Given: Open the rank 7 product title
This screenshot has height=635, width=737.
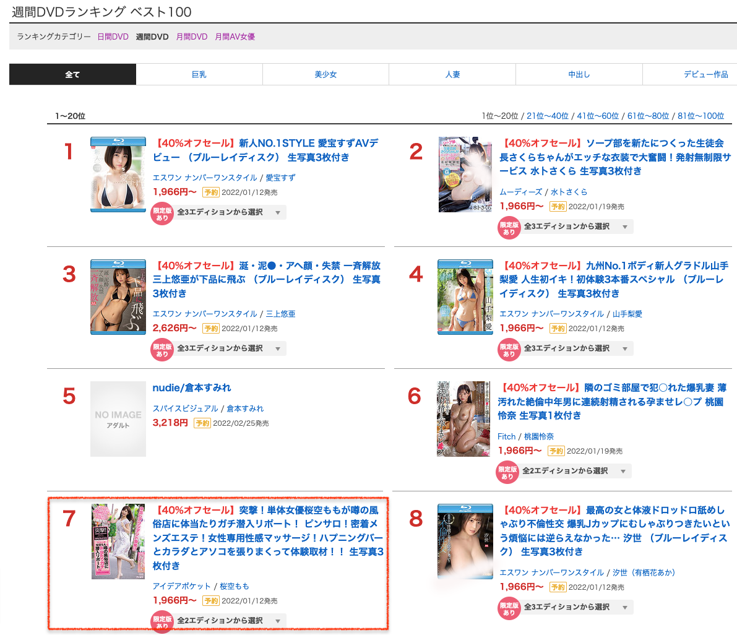Looking at the screenshot, I should pyautogui.click(x=268, y=538).
